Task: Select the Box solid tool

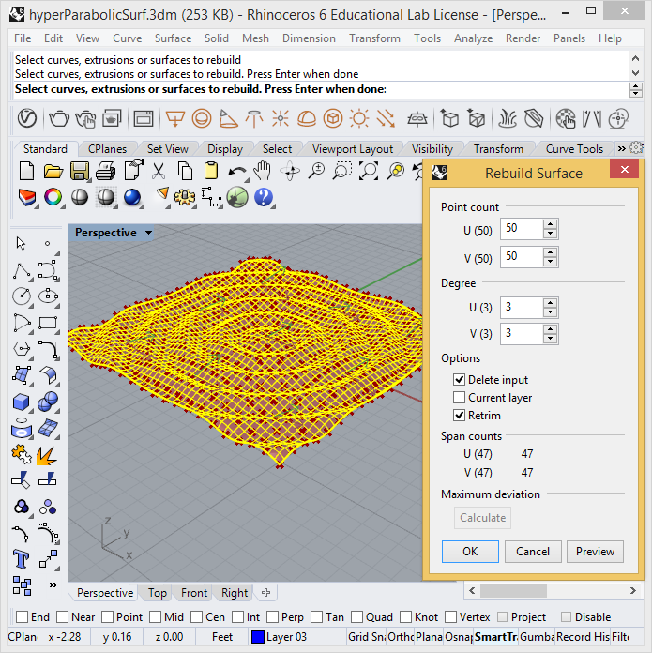Action: 21,402
